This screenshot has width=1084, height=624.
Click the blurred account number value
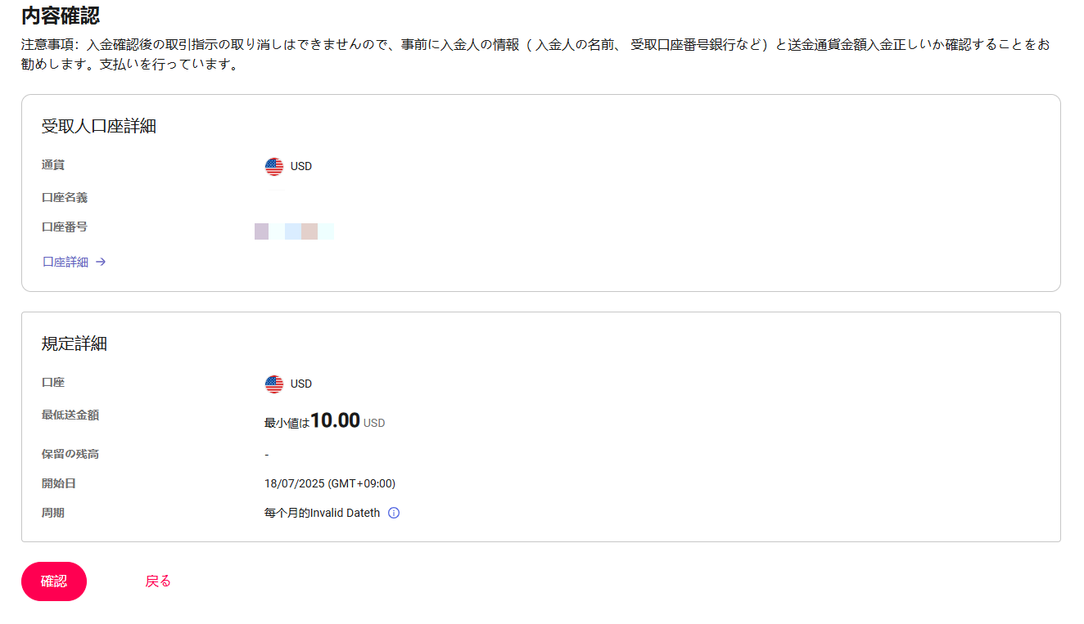click(294, 231)
